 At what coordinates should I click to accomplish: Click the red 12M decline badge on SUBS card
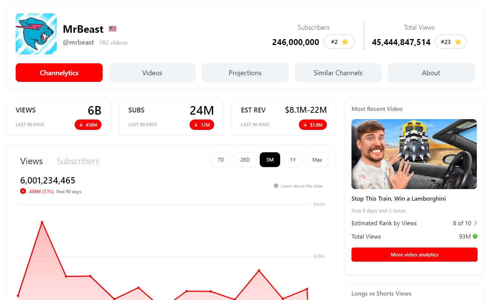pyautogui.click(x=202, y=125)
